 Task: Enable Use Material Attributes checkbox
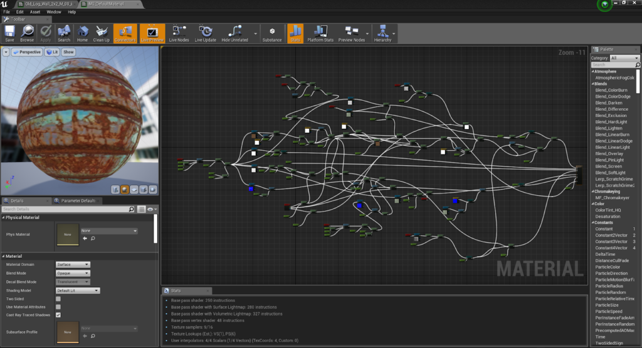(x=58, y=307)
